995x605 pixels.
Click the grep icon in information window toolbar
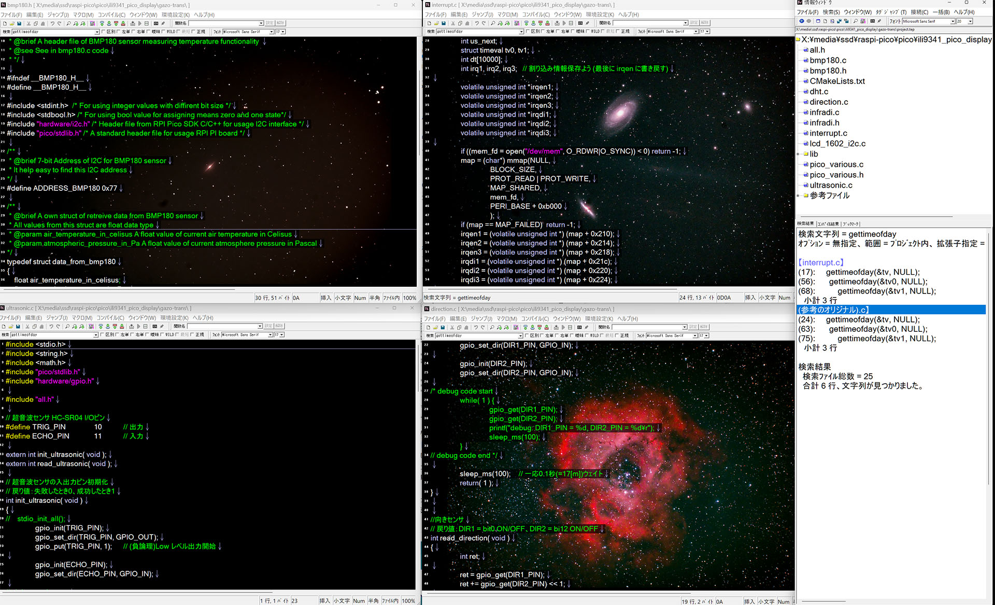863,21
